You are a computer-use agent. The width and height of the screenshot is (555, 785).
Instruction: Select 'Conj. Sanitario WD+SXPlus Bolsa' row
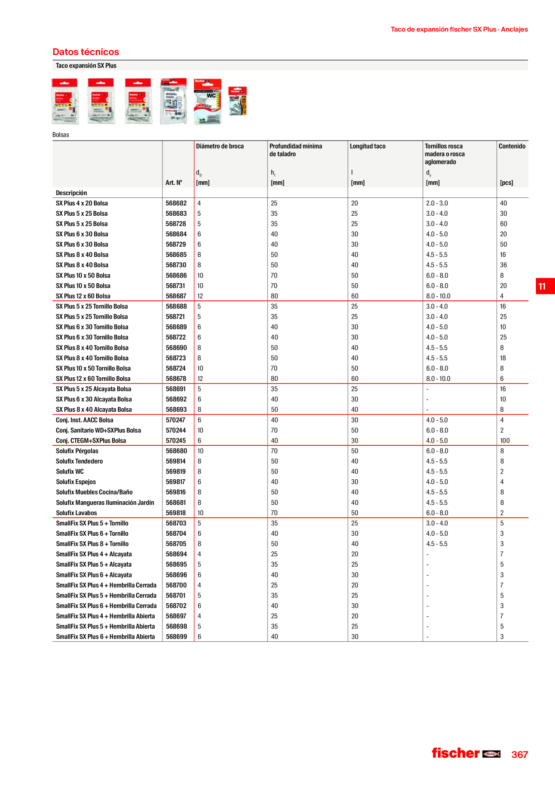[290, 431]
